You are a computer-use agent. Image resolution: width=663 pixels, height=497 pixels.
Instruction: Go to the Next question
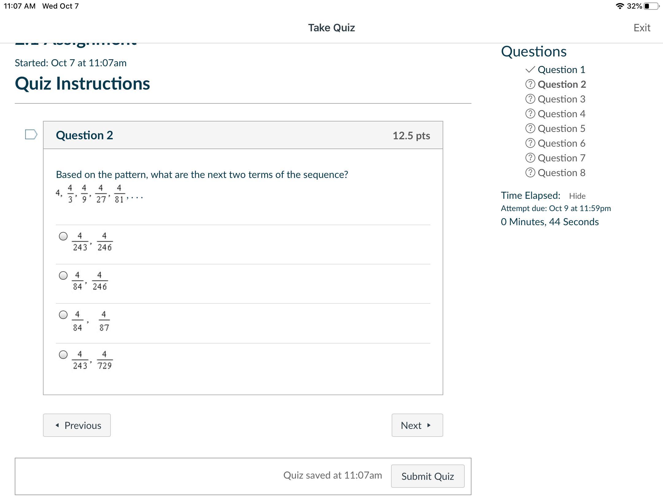pyautogui.click(x=417, y=425)
